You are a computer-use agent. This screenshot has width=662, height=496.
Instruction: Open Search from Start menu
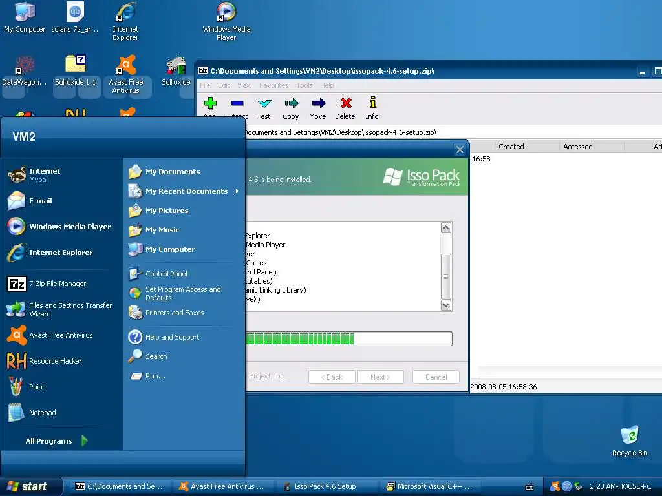click(x=183, y=356)
